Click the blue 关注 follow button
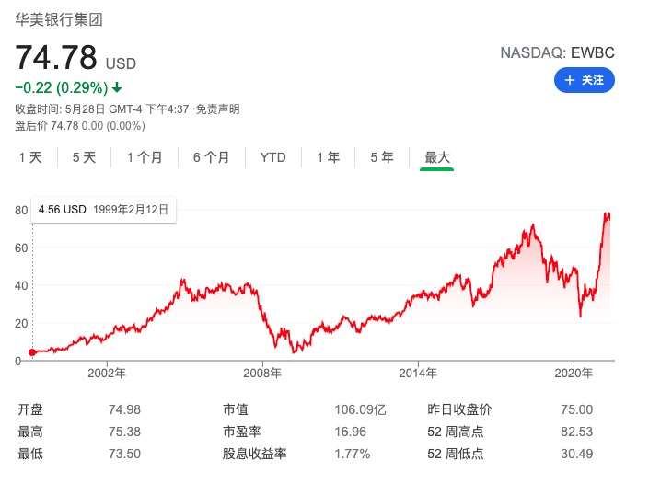 click(x=584, y=80)
